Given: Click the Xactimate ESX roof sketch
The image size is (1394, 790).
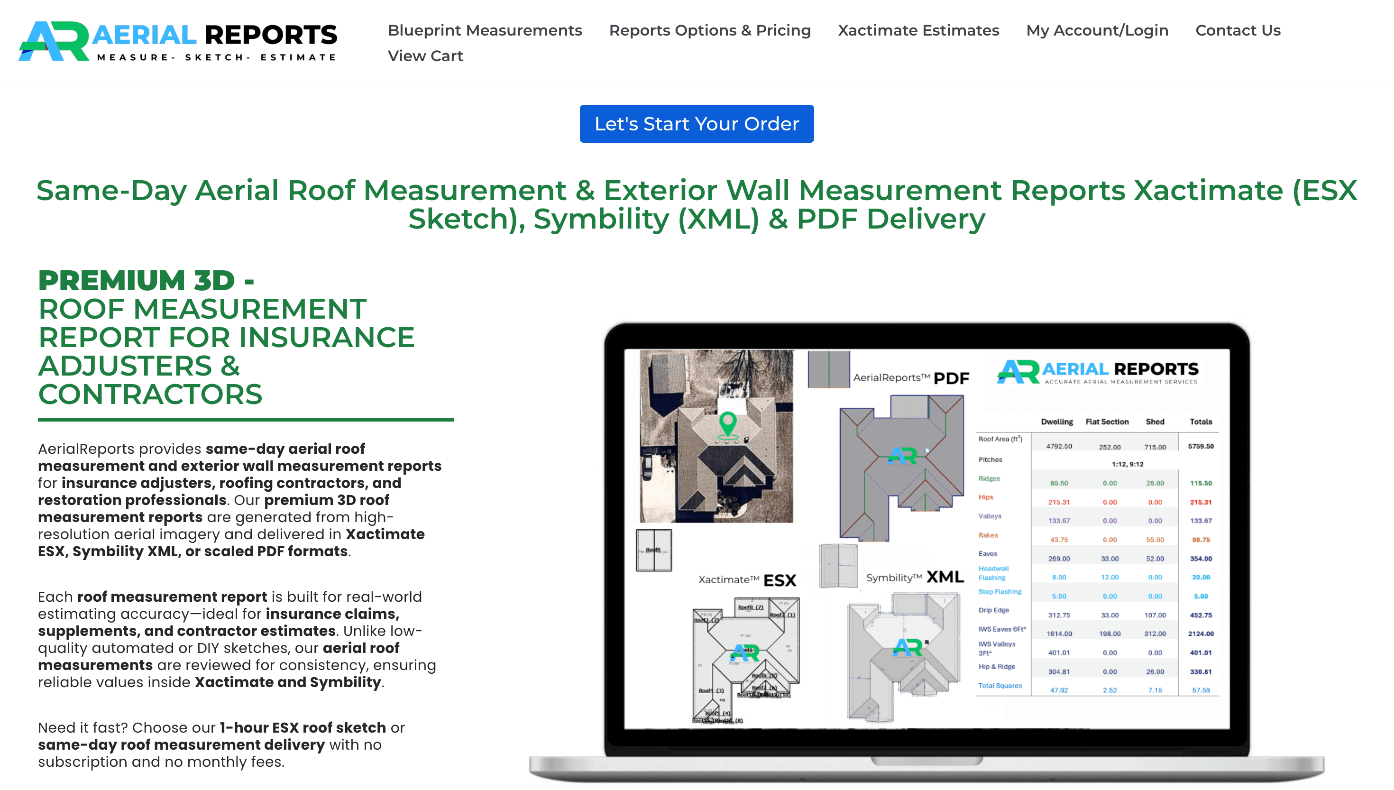Looking at the screenshot, I should pyautogui.click(x=746, y=661).
